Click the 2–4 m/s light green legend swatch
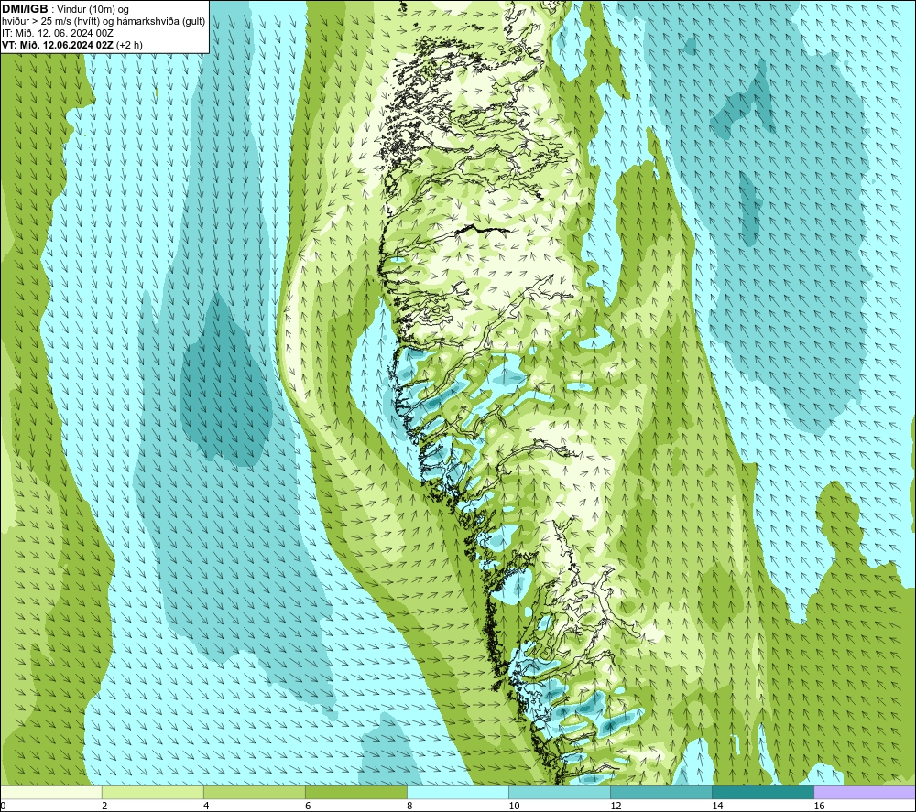Viewport: 916px width, 812px height. (152, 793)
